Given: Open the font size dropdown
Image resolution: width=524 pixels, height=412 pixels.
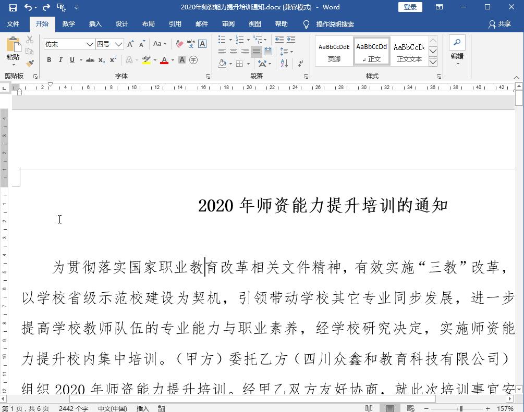Looking at the screenshot, I should 118,44.
